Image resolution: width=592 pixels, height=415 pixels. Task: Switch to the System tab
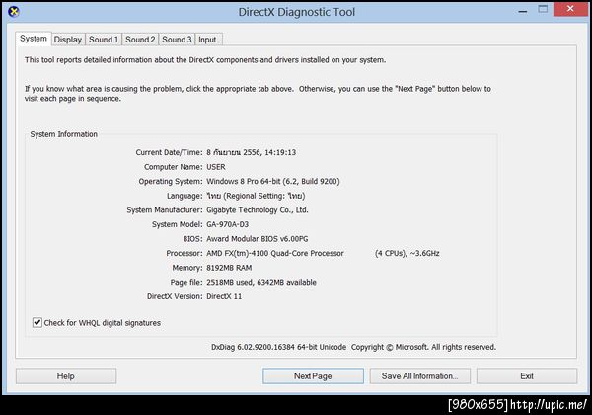[34, 39]
